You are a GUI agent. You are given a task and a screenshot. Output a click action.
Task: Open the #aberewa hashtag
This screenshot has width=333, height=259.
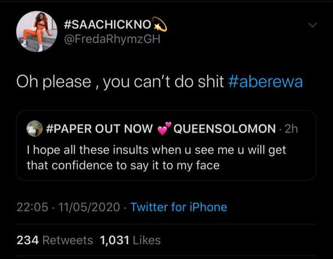point(265,82)
